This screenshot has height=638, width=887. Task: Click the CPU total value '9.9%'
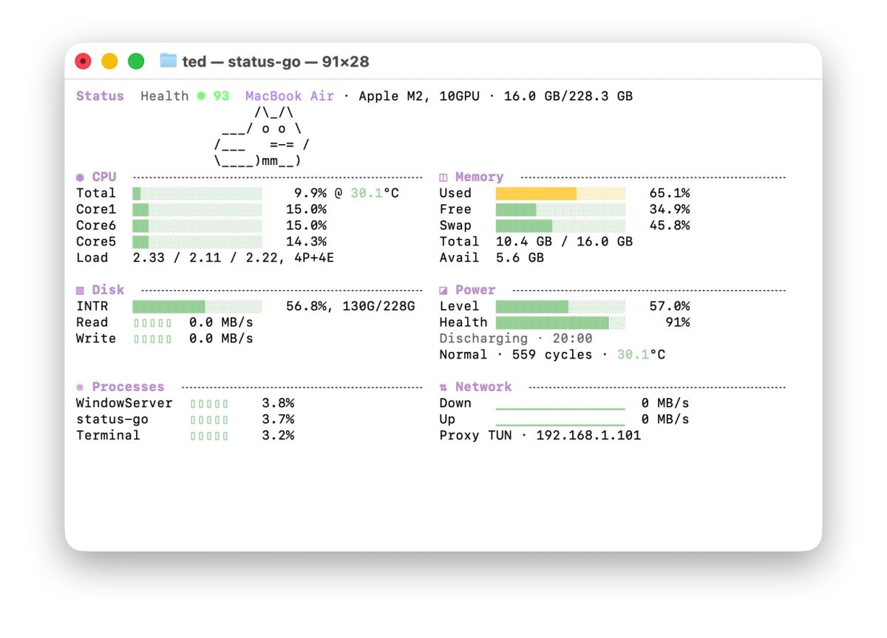click(x=310, y=193)
